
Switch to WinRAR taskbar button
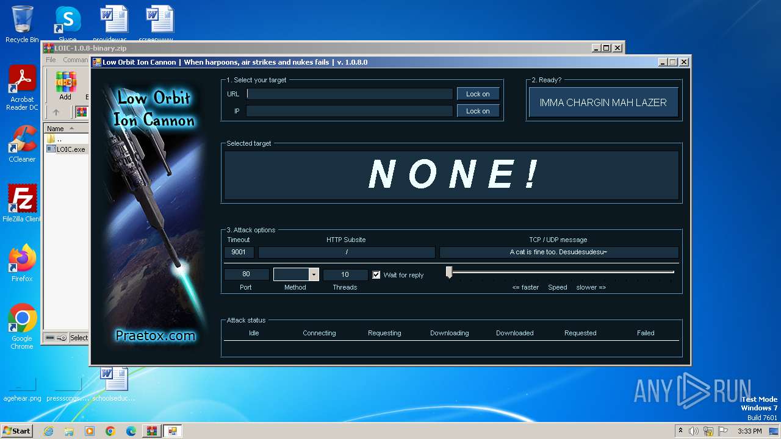point(151,431)
